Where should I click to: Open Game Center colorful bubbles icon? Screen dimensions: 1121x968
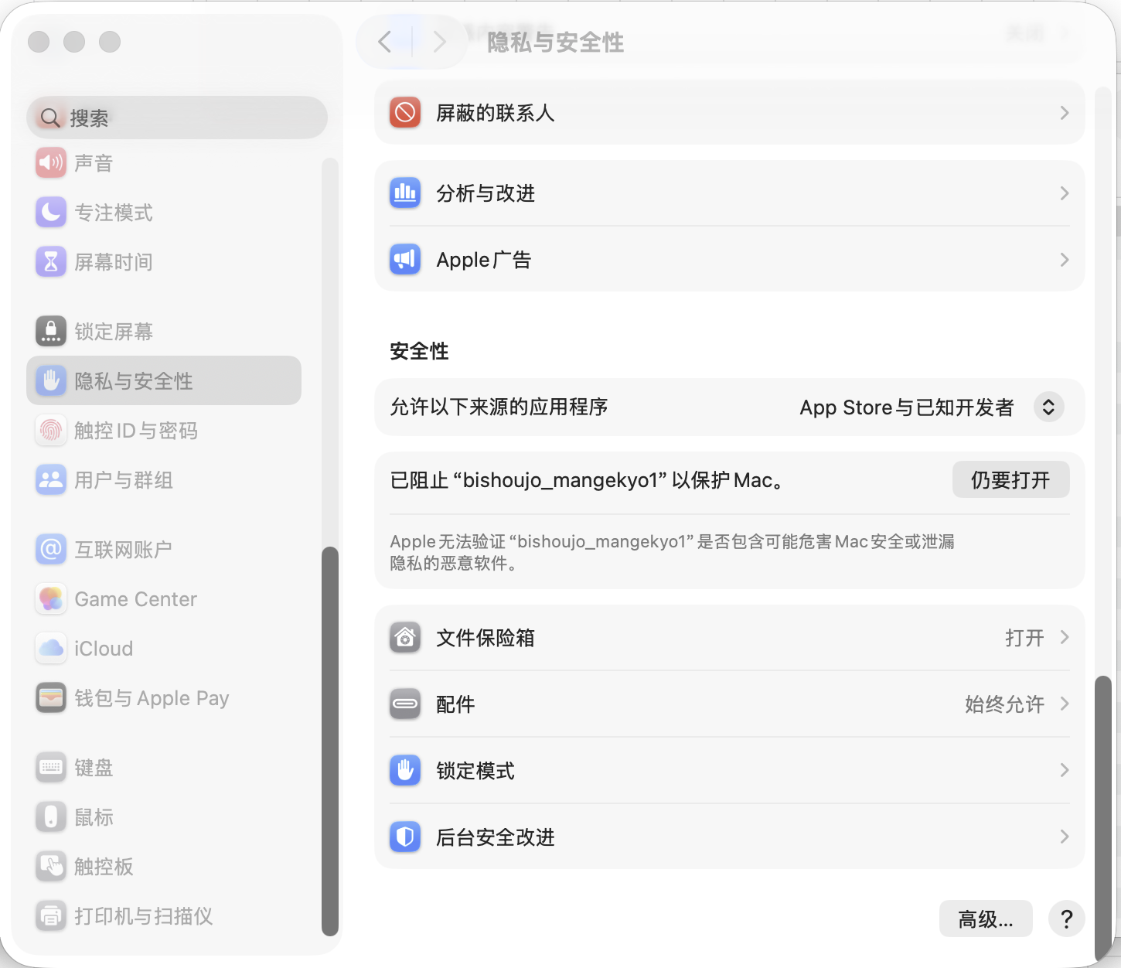click(51, 598)
